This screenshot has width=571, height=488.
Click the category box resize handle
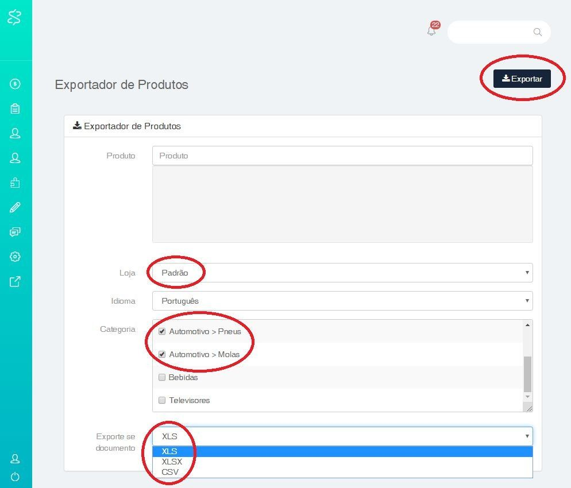point(528,408)
